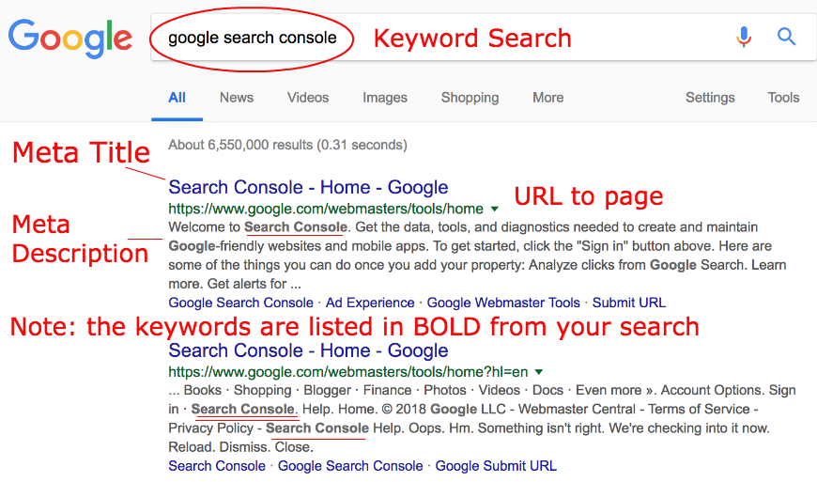The height and width of the screenshot is (482, 817).
Task: Open the search Tools option
Action: click(783, 97)
